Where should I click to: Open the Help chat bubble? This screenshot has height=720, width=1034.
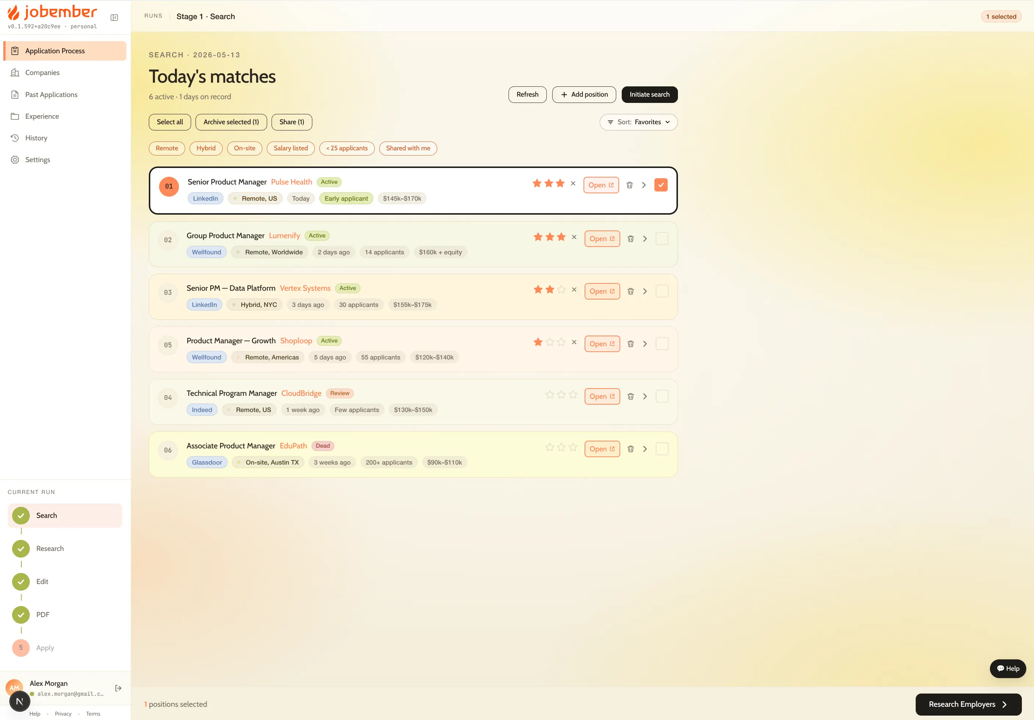(1008, 669)
